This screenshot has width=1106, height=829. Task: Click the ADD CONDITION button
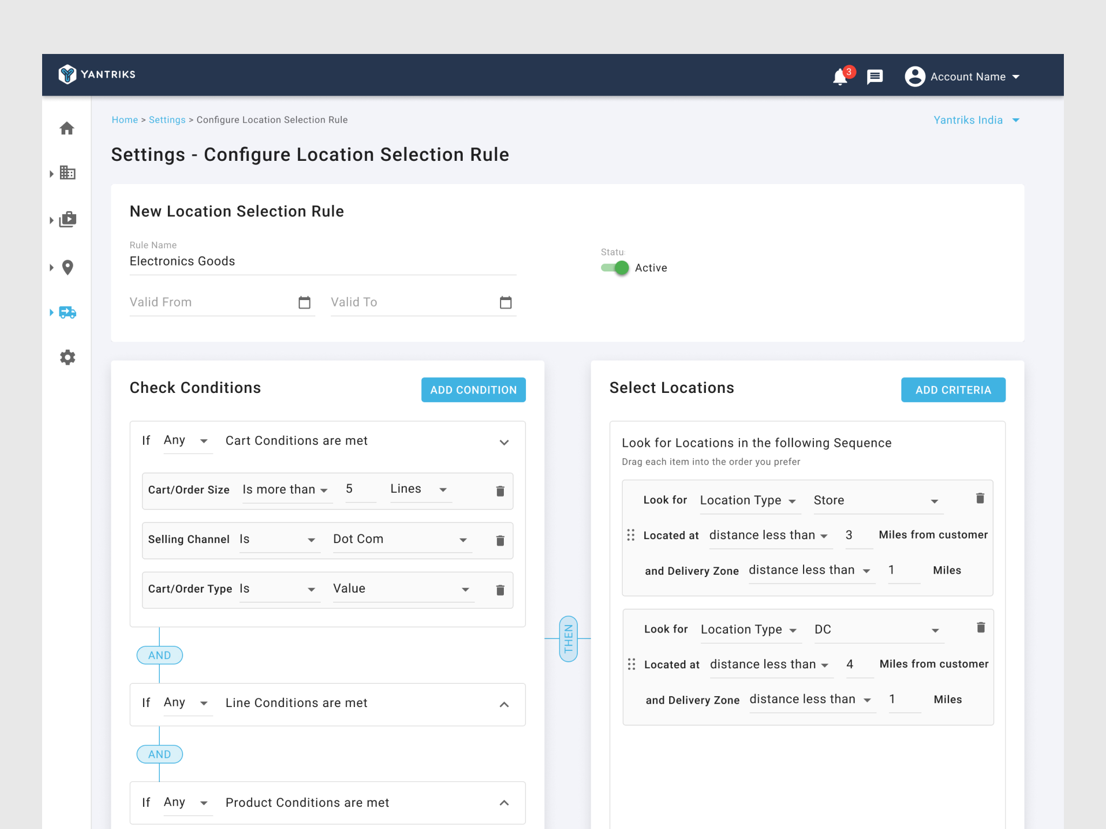coord(473,390)
